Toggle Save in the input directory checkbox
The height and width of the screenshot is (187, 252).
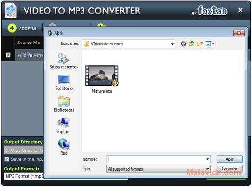pyautogui.click(x=7, y=159)
